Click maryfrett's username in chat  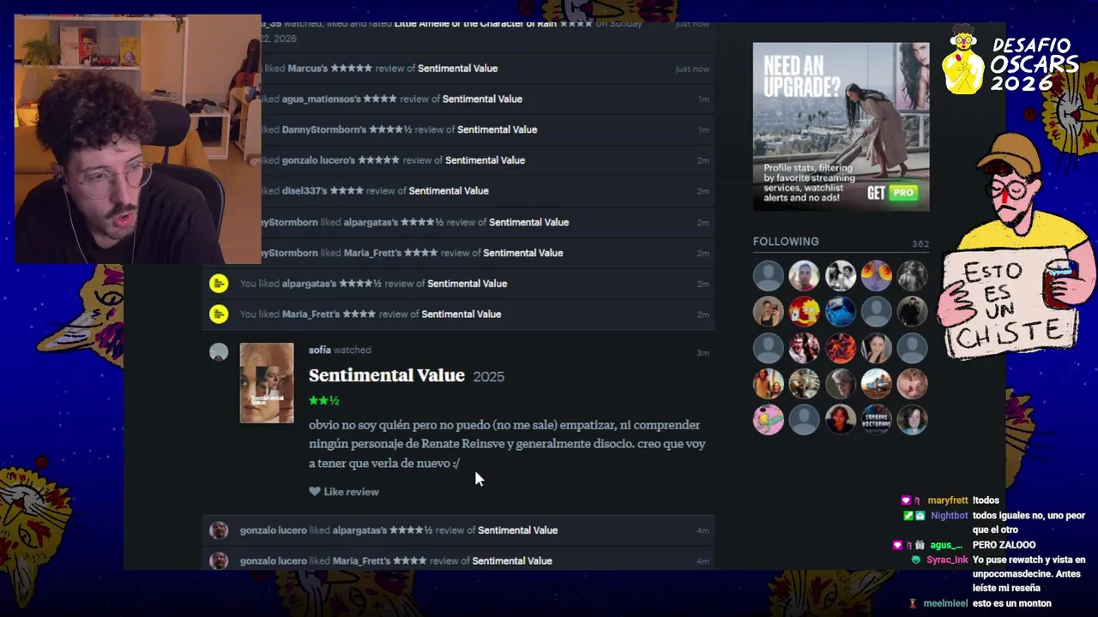948,500
